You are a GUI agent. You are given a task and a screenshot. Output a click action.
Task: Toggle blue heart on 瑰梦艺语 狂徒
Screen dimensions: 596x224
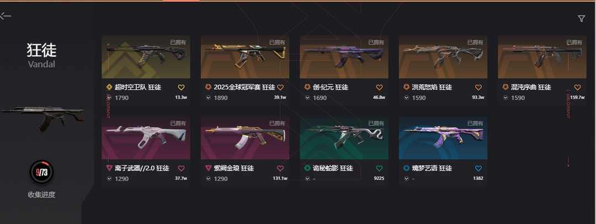click(x=478, y=168)
